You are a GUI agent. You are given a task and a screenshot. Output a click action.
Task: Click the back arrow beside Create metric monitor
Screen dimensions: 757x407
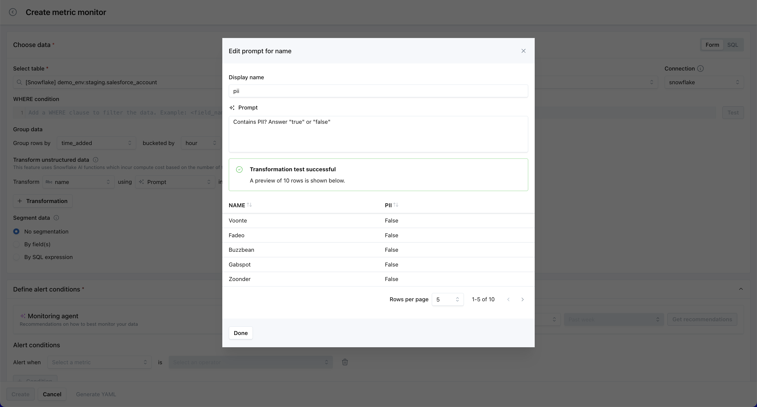click(13, 12)
